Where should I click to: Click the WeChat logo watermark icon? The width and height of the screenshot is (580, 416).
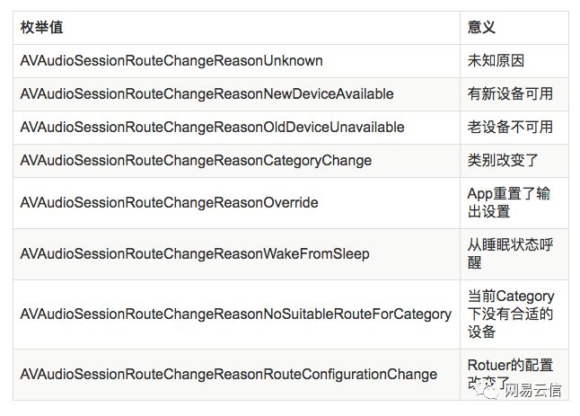491,392
